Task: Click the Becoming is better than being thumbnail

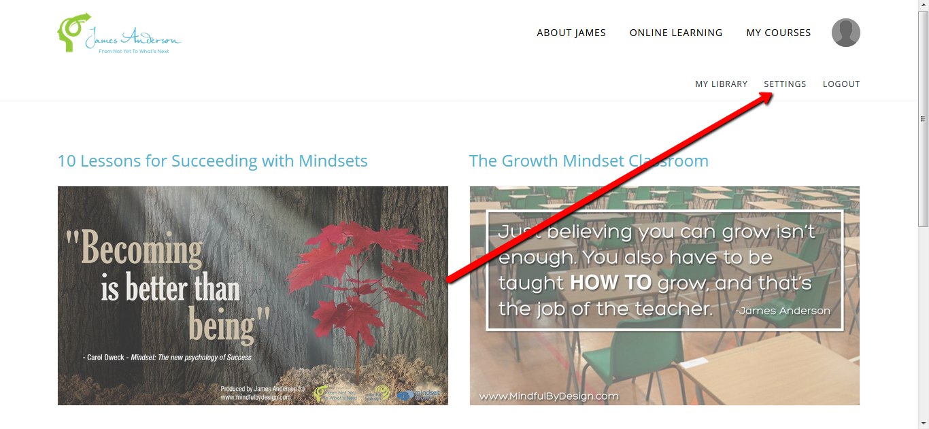Action: (253, 296)
